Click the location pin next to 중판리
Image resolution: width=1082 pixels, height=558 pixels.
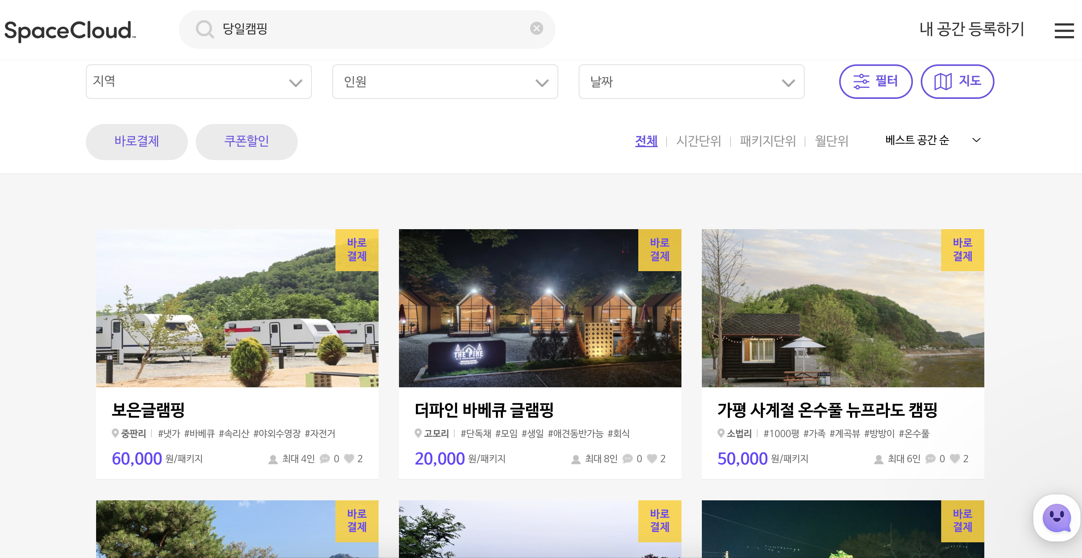[x=115, y=433]
